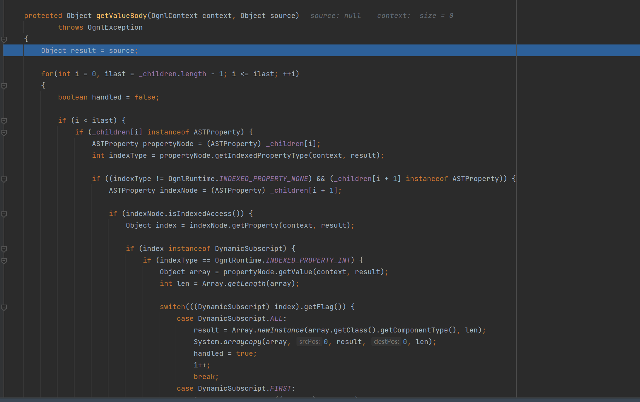Fold the 'indexNode.isIndexedAccess()' if block
The height and width of the screenshot is (402, 640).
tap(4, 214)
